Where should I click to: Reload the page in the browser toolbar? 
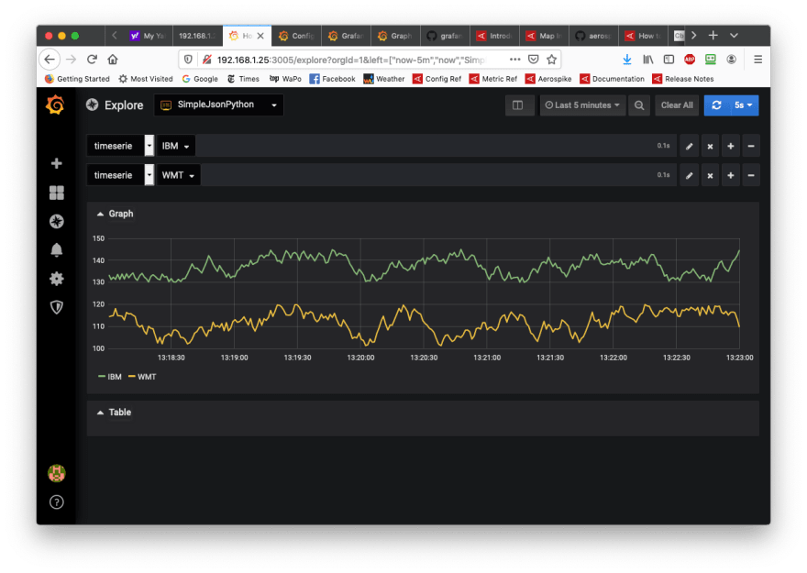[92, 60]
